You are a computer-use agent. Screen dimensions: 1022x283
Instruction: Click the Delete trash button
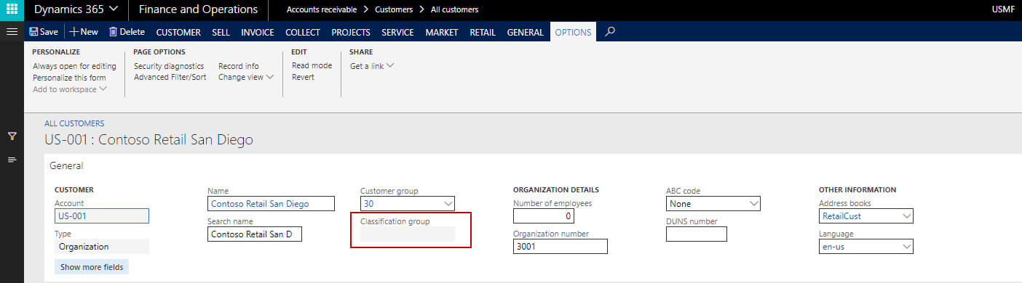[127, 32]
